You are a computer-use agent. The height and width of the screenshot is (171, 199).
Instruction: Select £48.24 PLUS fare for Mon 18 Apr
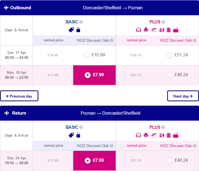click(x=170, y=75)
